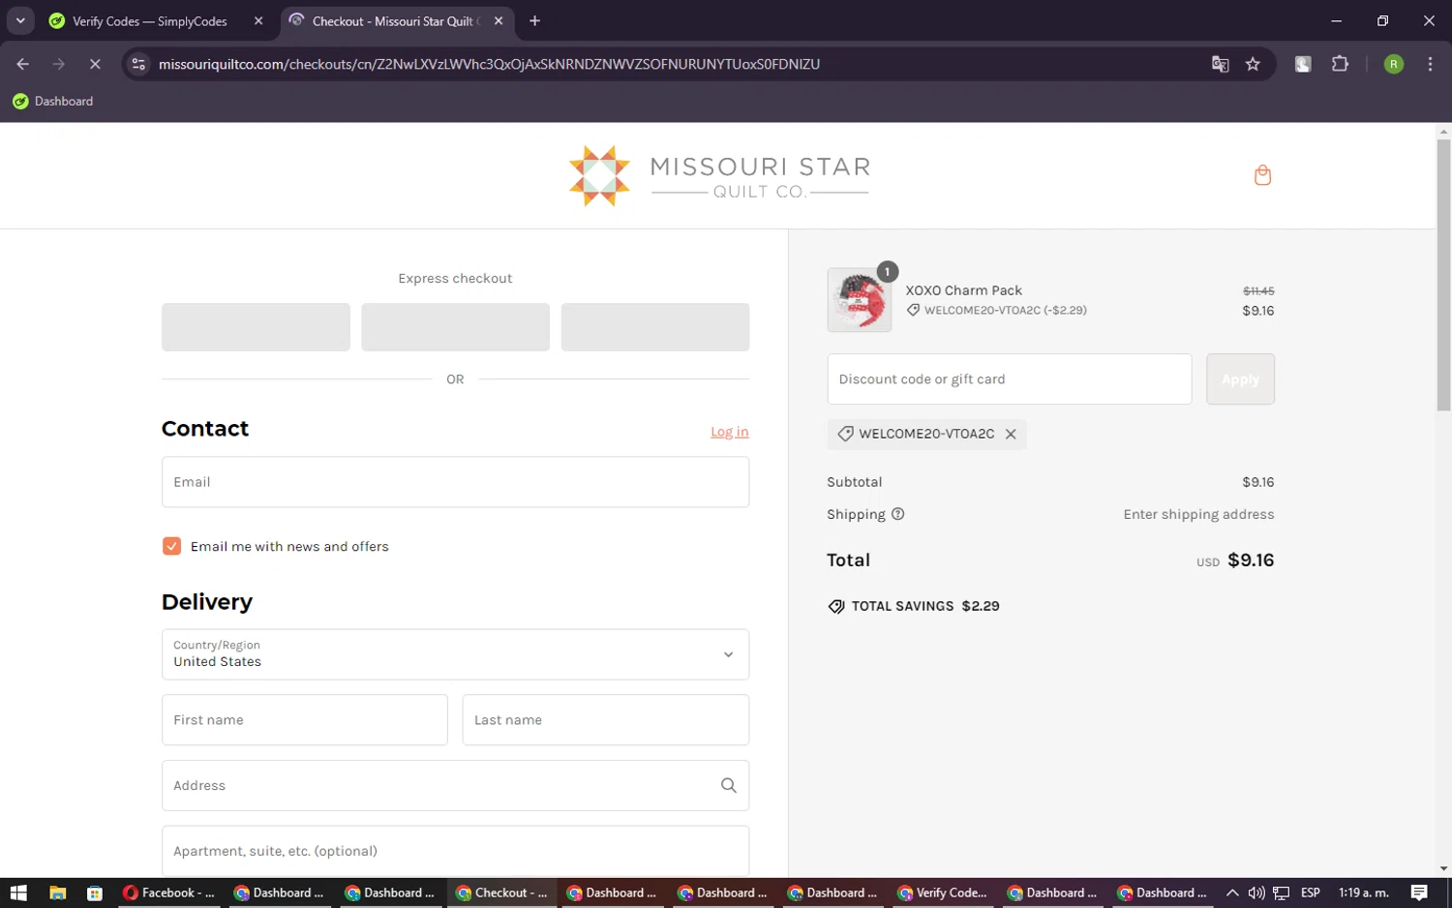Click the shipping info help icon
The image size is (1452, 908).
pos(897,514)
